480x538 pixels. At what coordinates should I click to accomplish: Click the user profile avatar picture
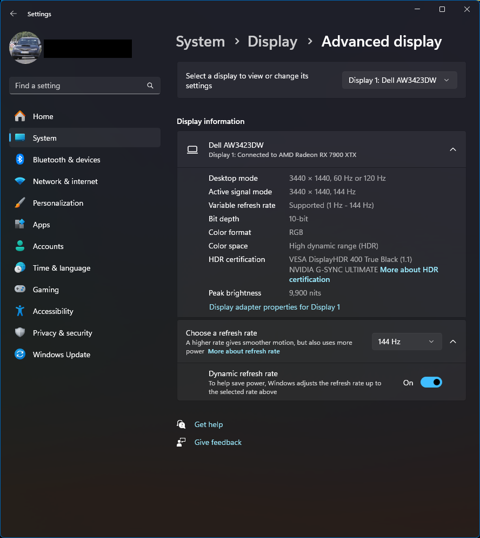[25, 48]
